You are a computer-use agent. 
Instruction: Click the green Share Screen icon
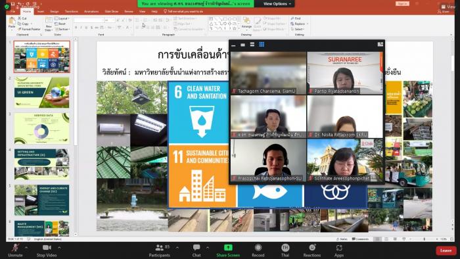(x=228, y=248)
